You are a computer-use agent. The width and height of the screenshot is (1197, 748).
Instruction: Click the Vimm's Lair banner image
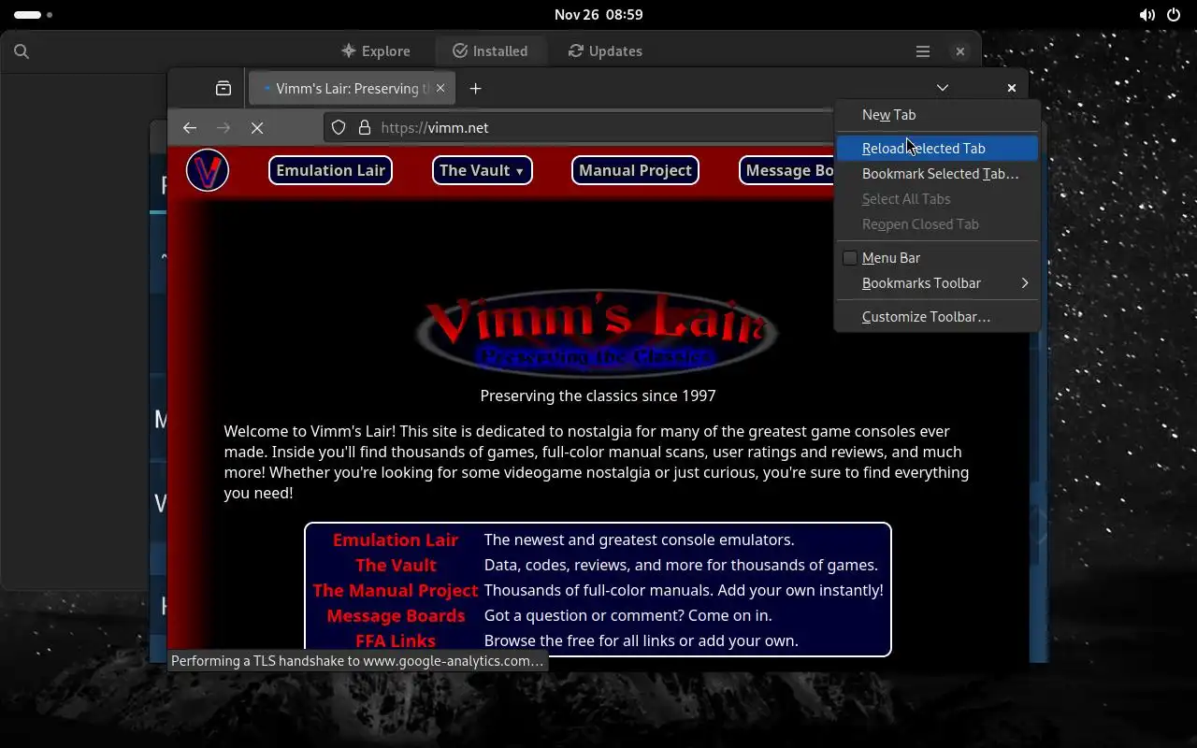[x=597, y=333]
